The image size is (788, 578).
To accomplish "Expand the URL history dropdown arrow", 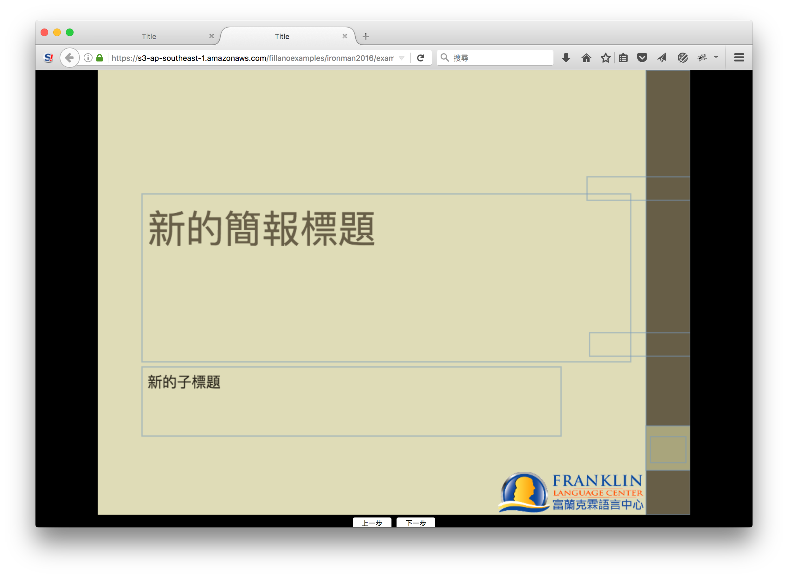I will tap(402, 58).
